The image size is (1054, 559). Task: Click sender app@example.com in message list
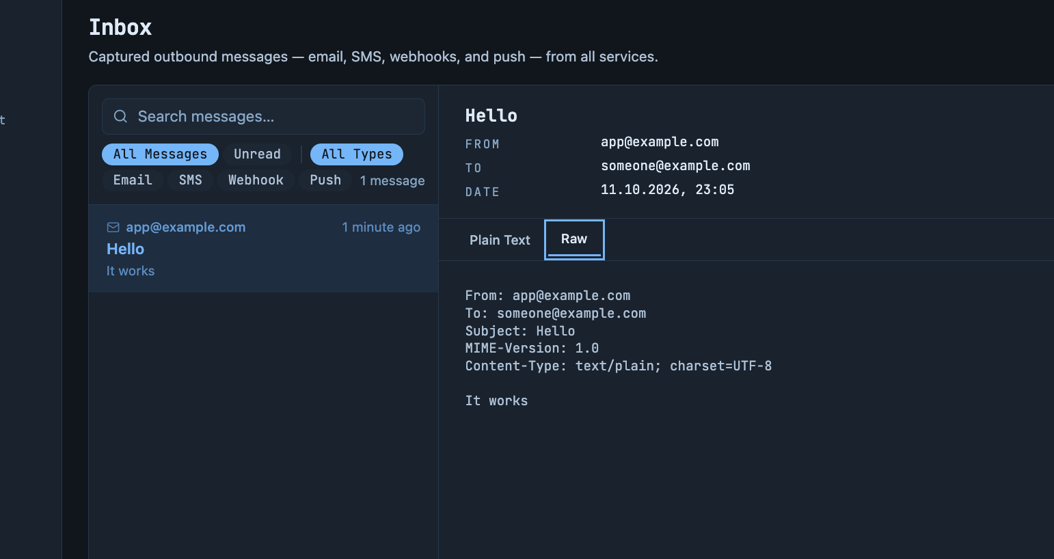(185, 227)
